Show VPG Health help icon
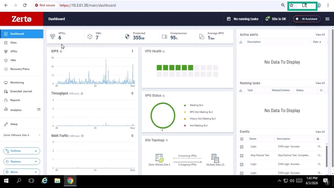Image resolution: width=334 pixels, height=188 pixels. coord(164,51)
